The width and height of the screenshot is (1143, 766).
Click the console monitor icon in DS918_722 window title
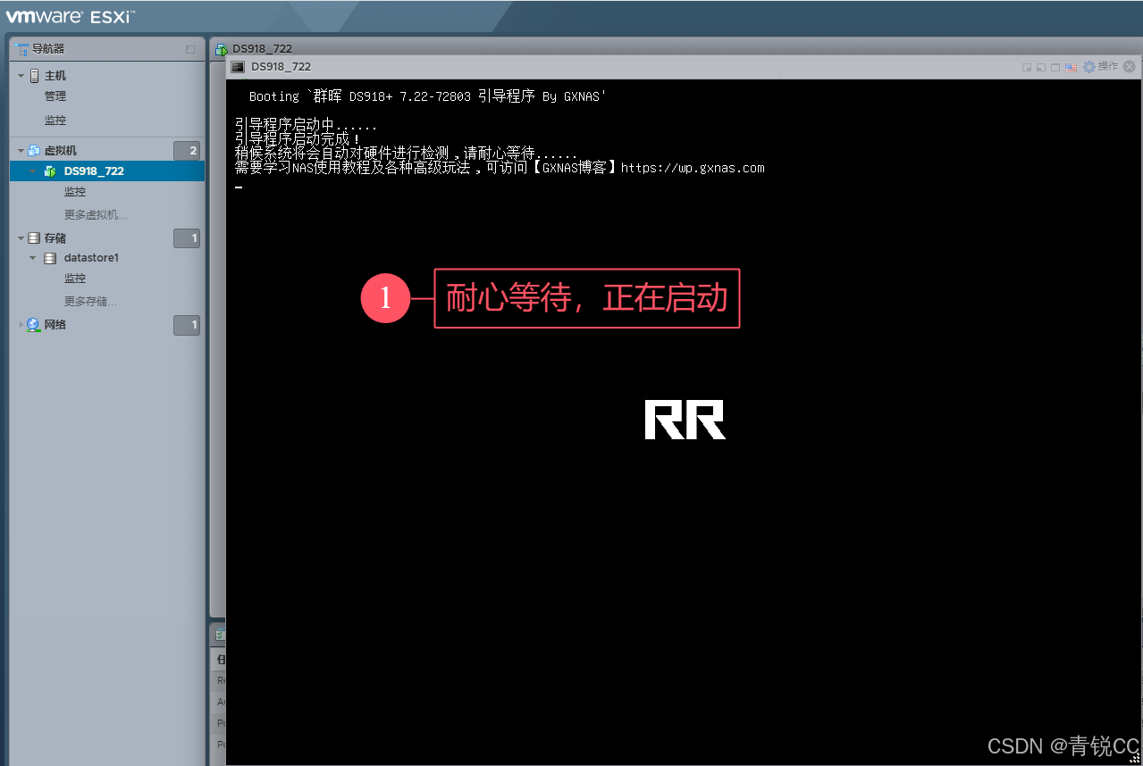238,67
